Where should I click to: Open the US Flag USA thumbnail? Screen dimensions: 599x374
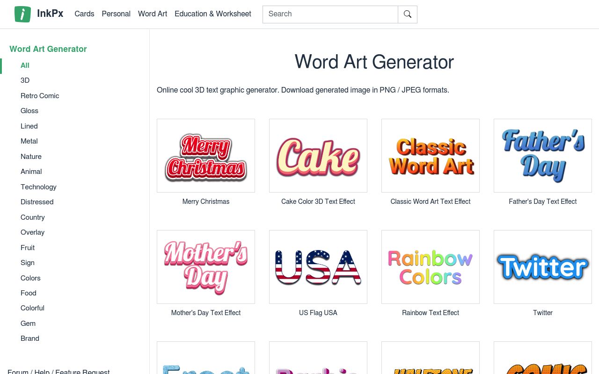pyautogui.click(x=318, y=267)
